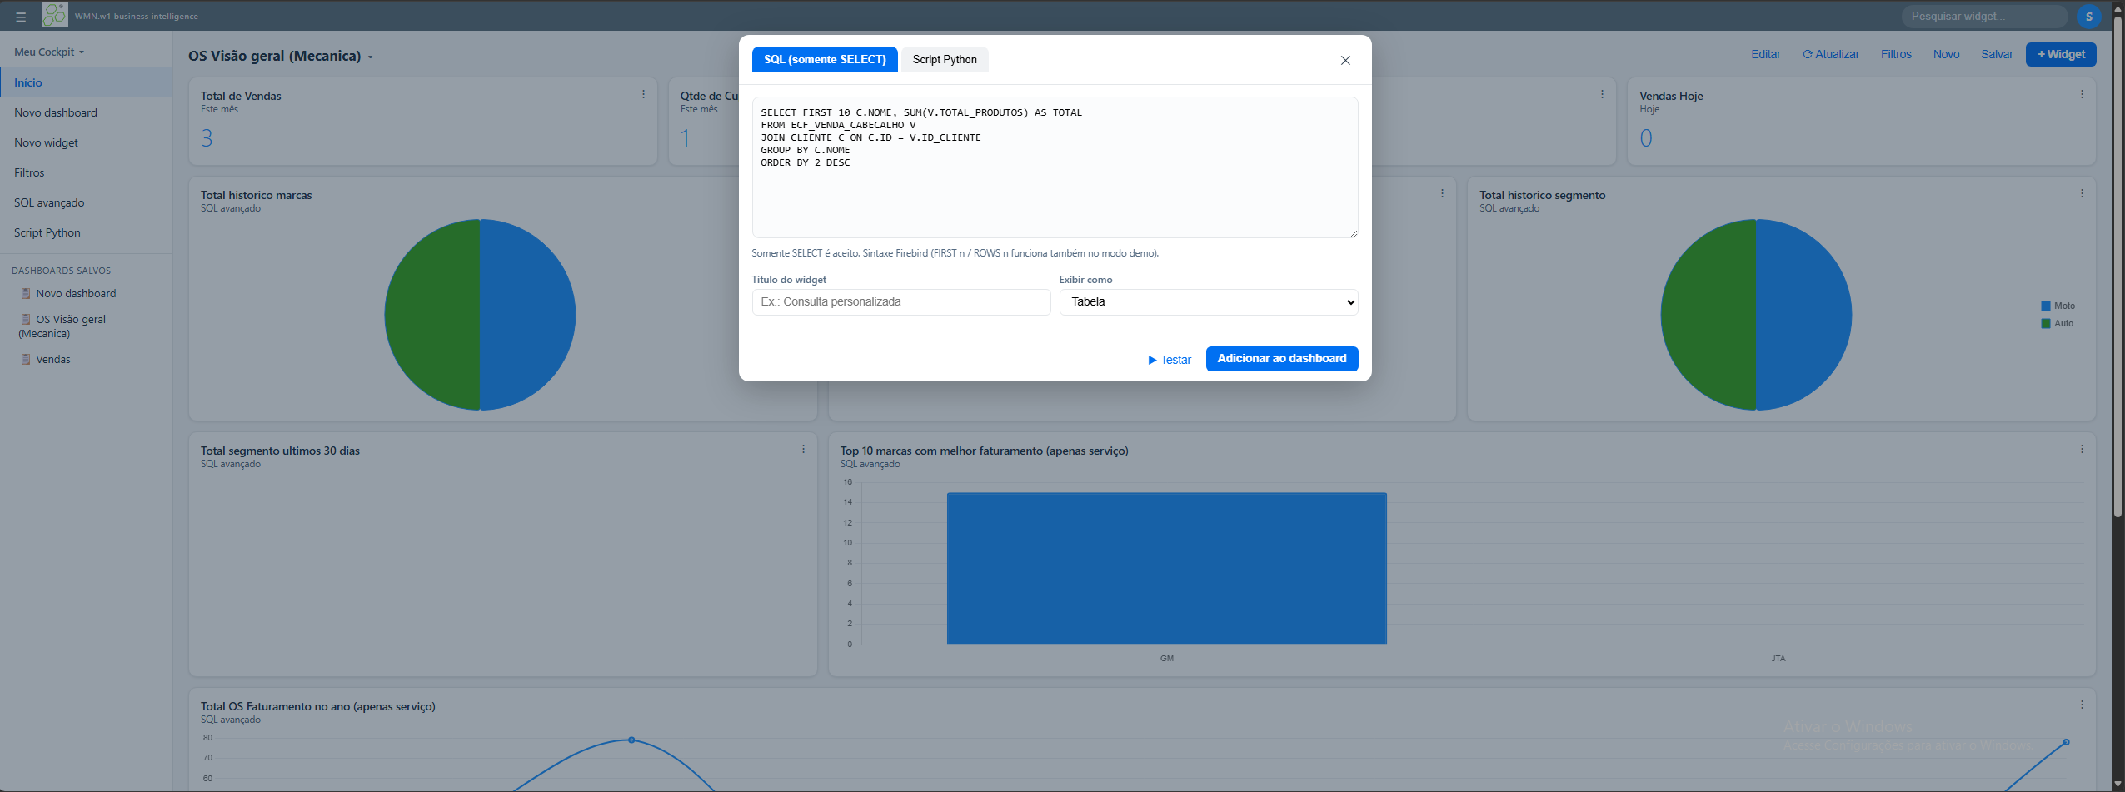Click Total de Vendas value 3

coord(207,138)
